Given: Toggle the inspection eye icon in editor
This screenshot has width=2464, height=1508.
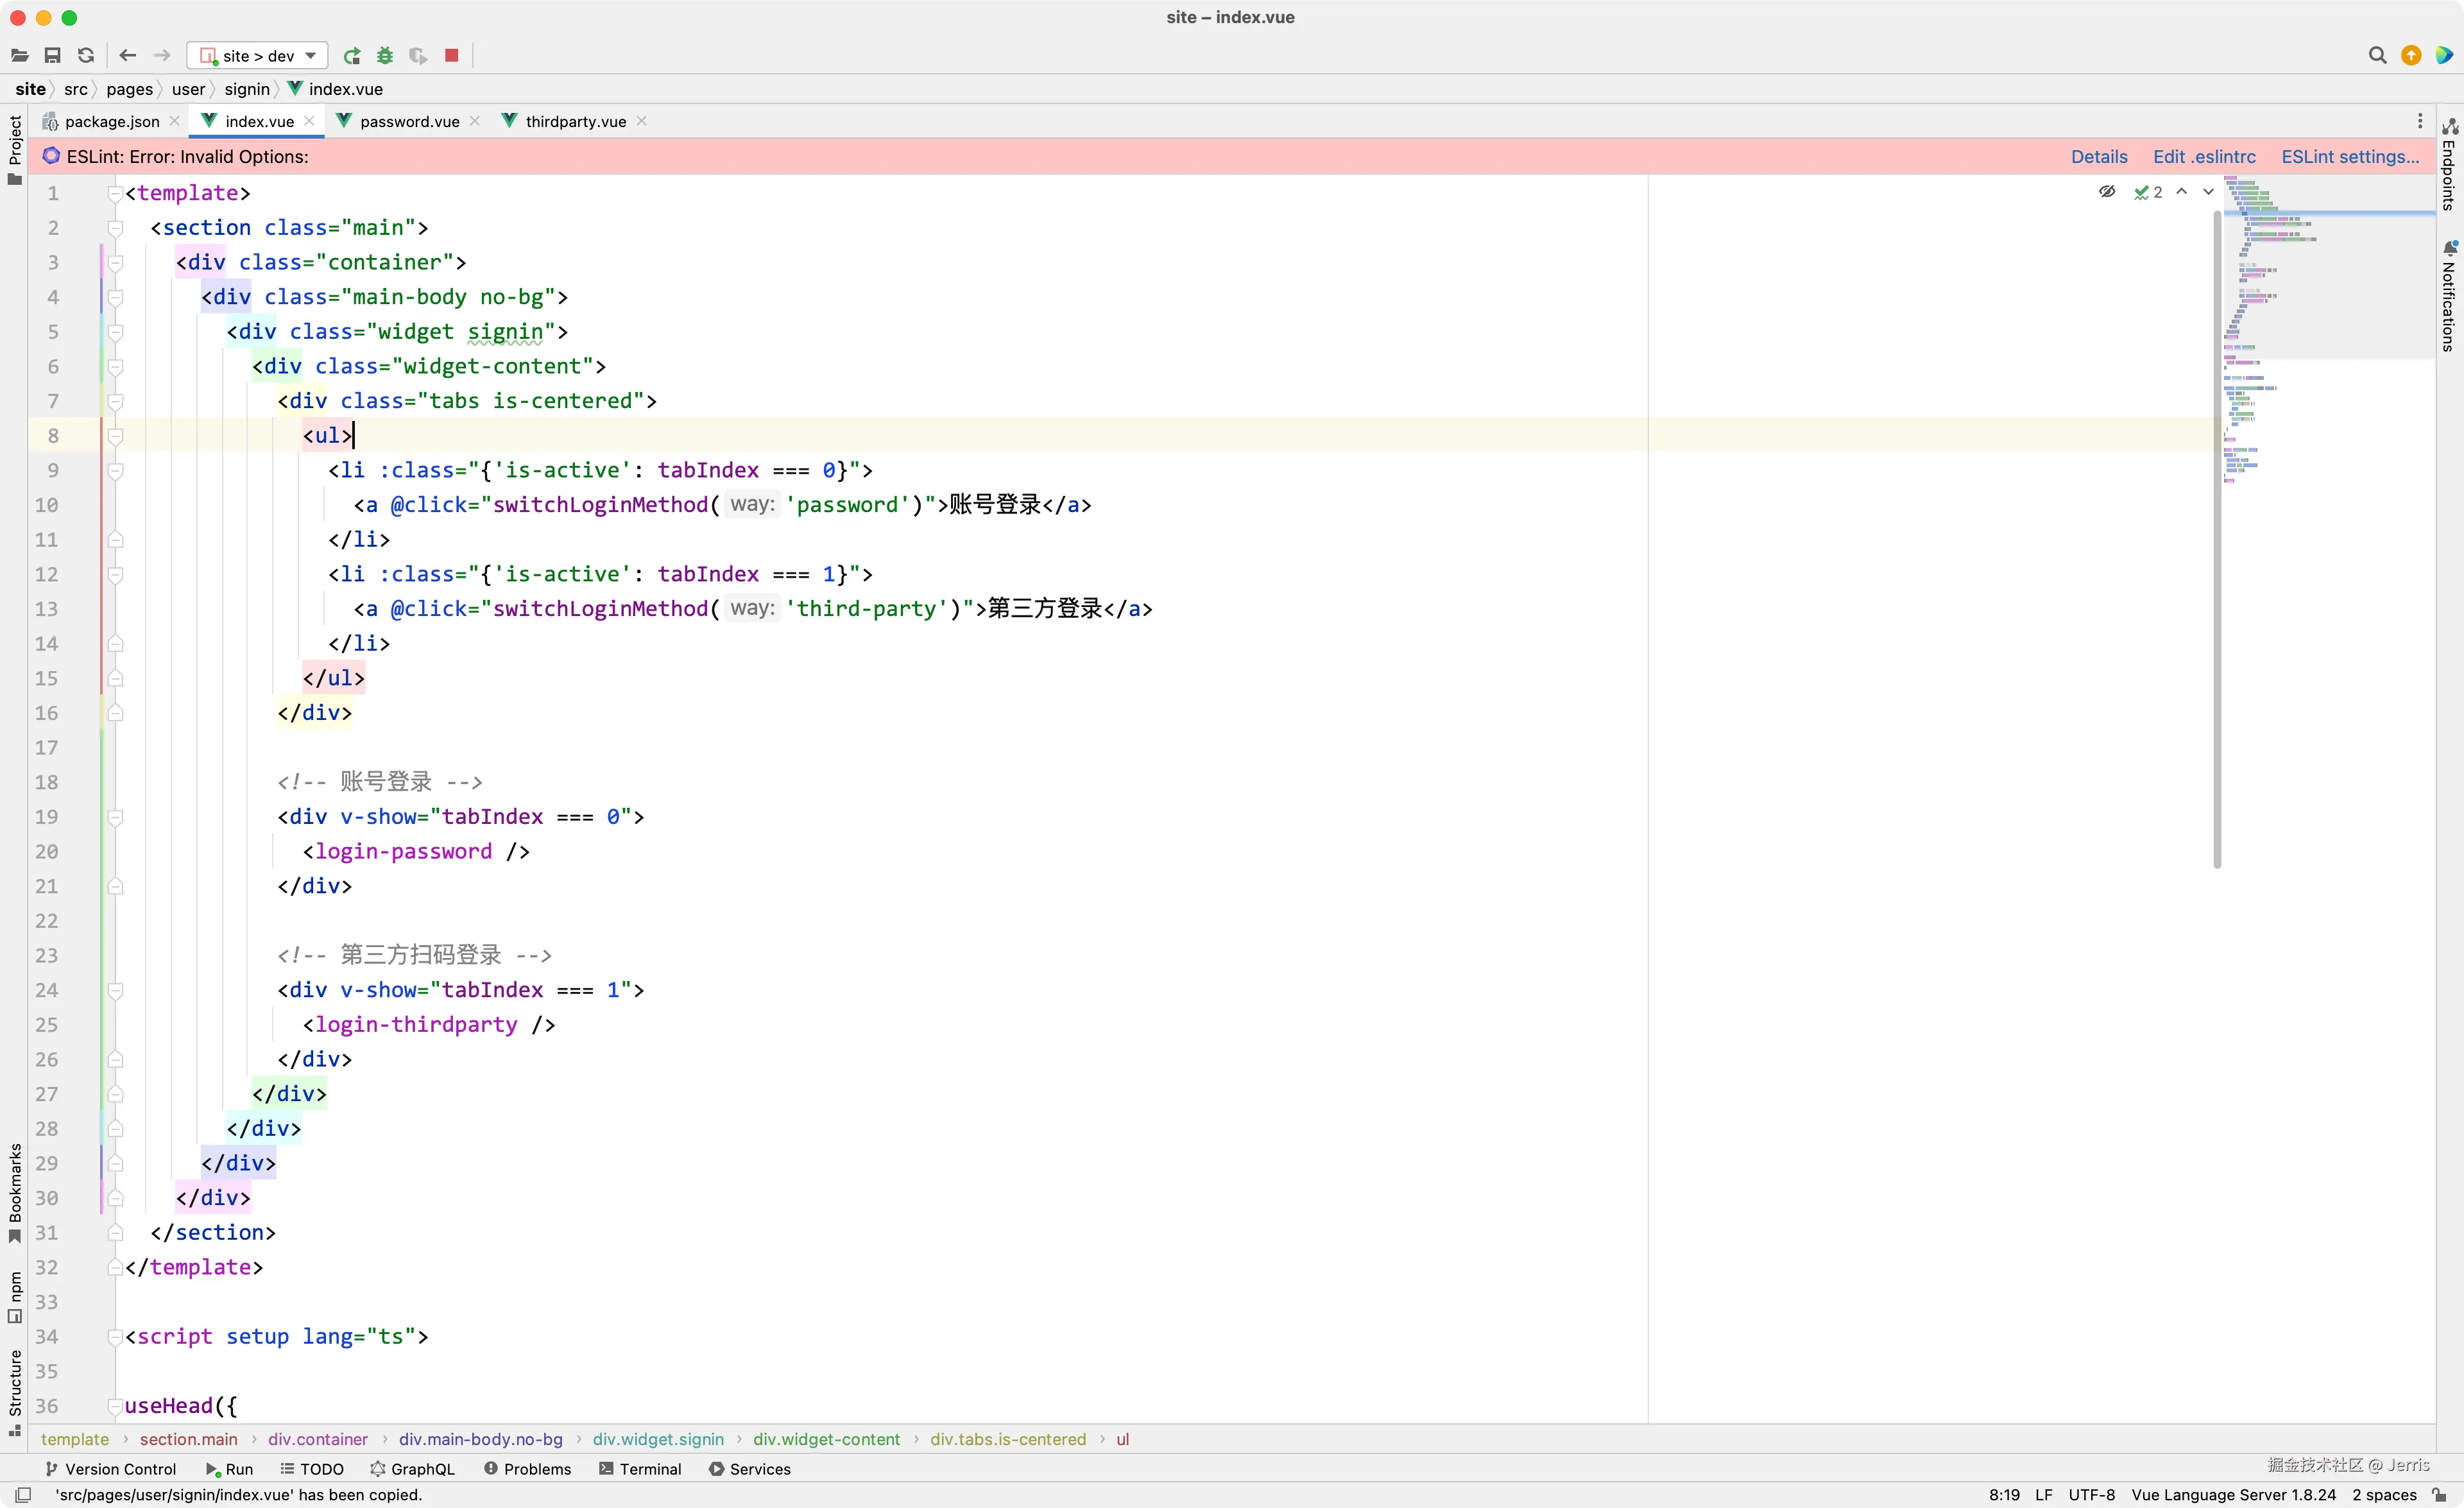Looking at the screenshot, I should 2107,192.
